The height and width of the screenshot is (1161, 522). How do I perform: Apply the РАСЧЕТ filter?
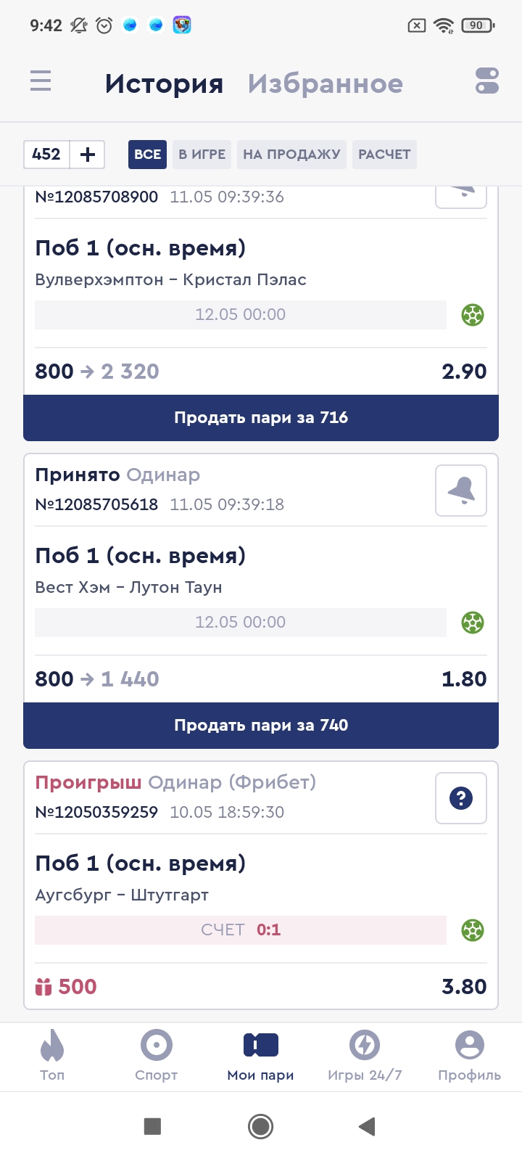point(384,154)
